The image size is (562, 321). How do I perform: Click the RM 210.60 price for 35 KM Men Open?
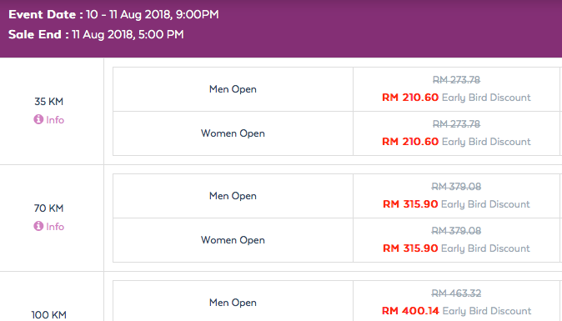tap(410, 98)
